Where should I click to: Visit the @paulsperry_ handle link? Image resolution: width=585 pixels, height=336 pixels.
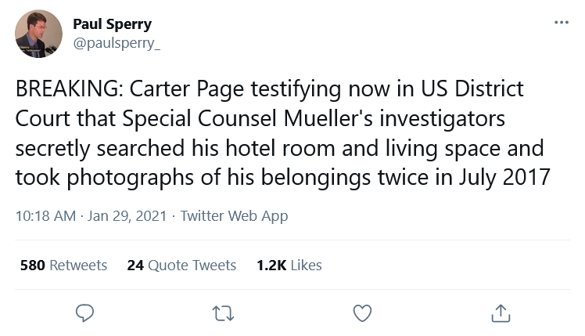[117, 43]
